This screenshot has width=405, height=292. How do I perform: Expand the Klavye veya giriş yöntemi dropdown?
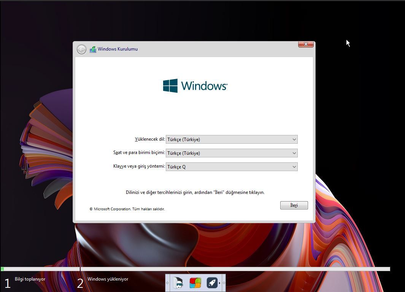[x=232, y=167]
